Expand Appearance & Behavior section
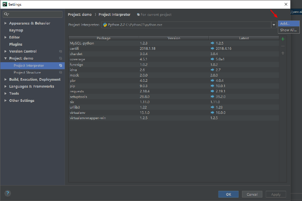The height and width of the screenshot is (201, 302). click(5, 23)
